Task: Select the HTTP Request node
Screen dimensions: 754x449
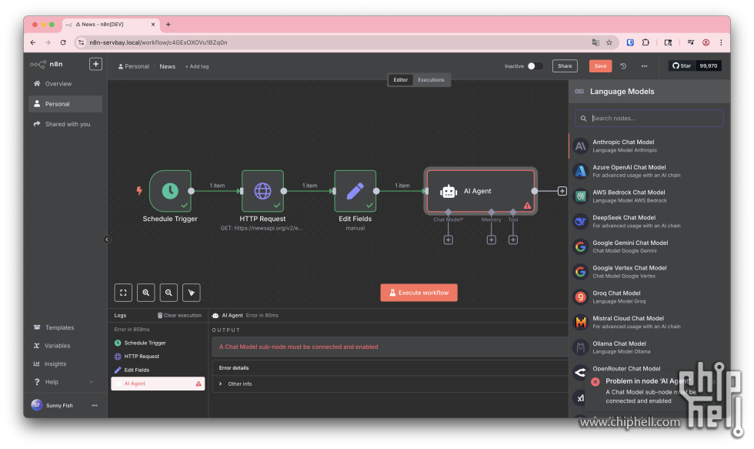Action: (262, 191)
